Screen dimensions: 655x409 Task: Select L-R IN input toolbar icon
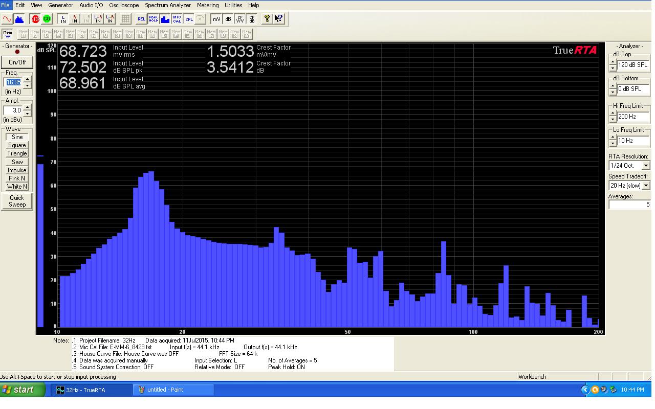pos(110,19)
